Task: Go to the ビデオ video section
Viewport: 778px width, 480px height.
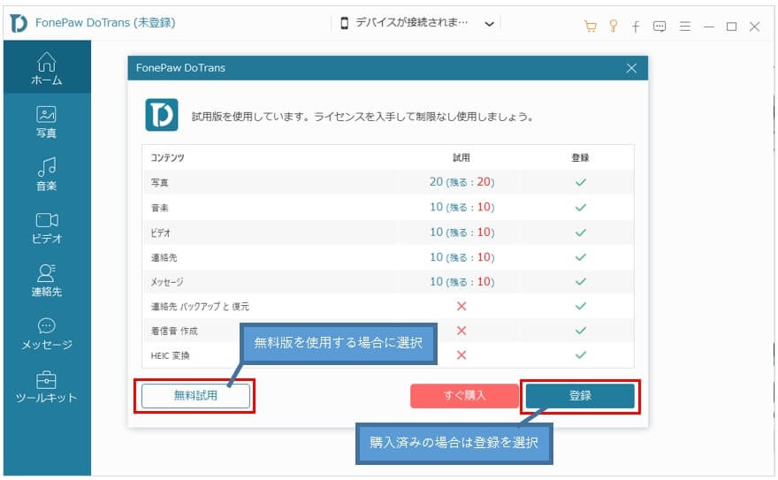Action: [47, 227]
